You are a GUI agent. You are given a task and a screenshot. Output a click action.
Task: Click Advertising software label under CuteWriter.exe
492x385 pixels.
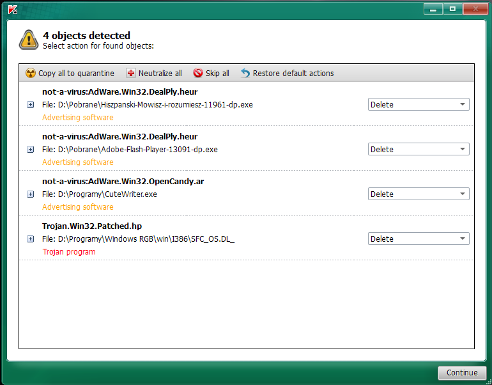click(78, 207)
